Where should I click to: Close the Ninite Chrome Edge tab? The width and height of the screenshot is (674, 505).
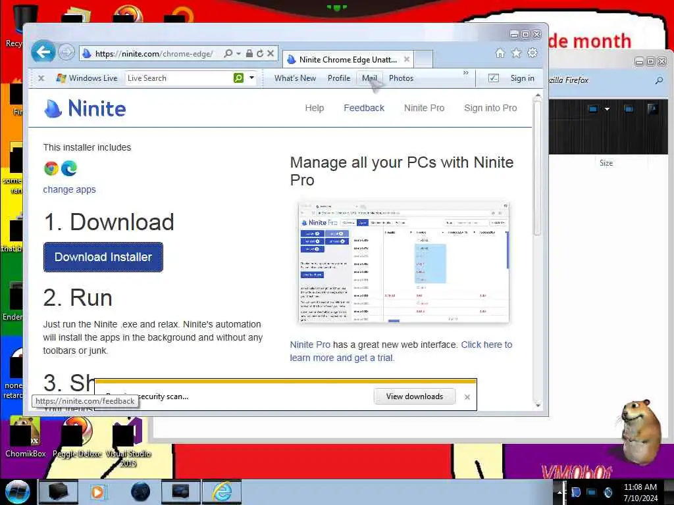406,59
